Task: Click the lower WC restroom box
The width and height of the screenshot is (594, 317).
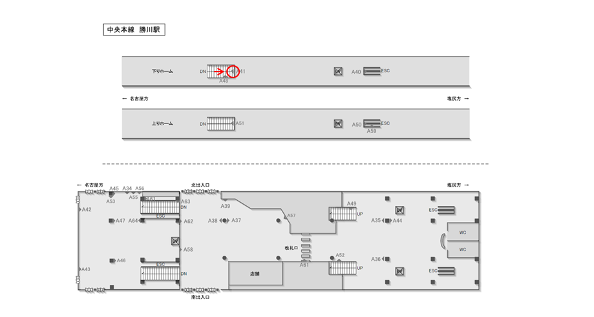Action: click(x=463, y=249)
